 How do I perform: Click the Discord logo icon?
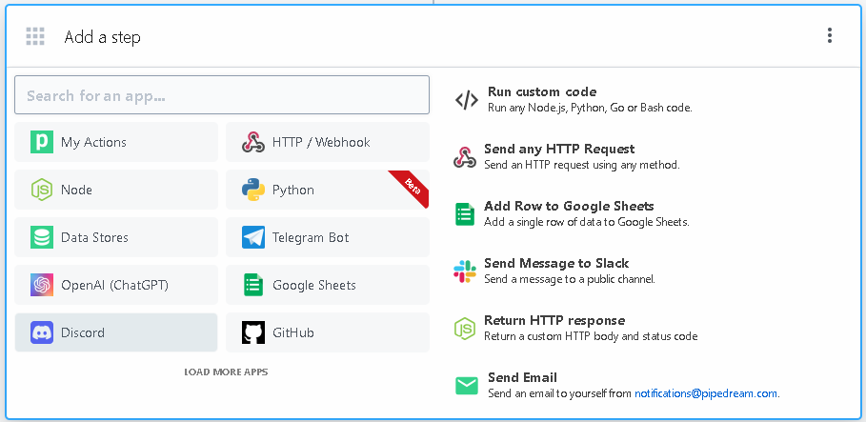[42, 332]
